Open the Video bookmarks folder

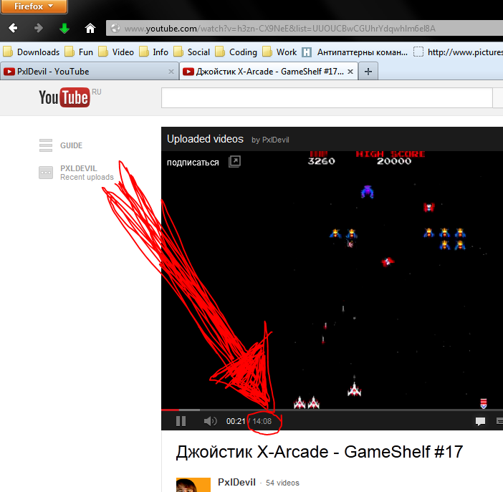pos(116,52)
